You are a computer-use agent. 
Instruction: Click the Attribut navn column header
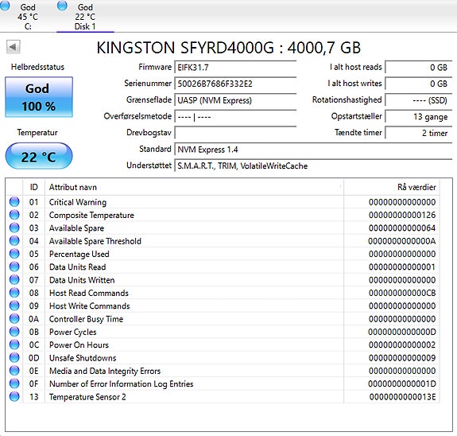(x=195, y=187)
